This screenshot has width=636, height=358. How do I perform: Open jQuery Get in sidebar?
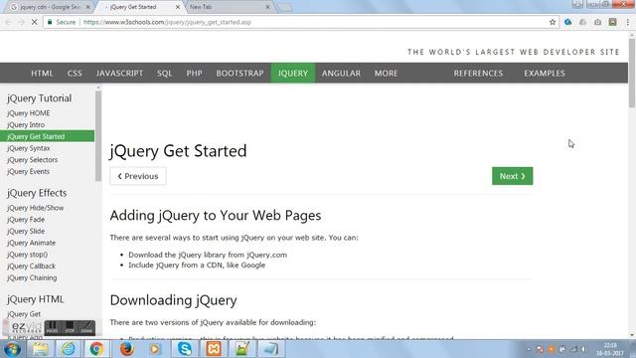pos(24,314)
